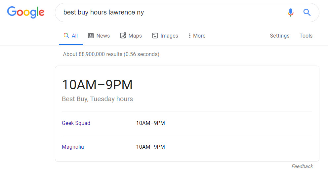
Task: Click the newspaper icon beside News
Action: point(91,36)
